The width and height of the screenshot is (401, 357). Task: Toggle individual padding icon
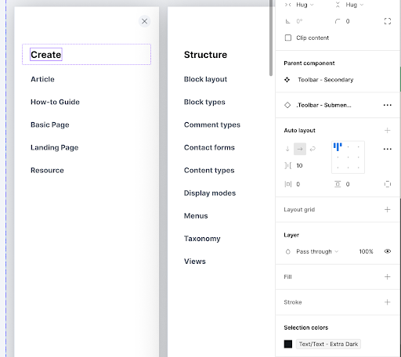(388, 184)
